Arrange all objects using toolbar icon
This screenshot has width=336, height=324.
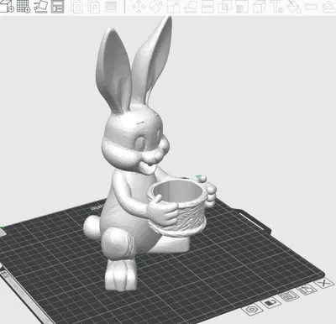click(58, 6)
